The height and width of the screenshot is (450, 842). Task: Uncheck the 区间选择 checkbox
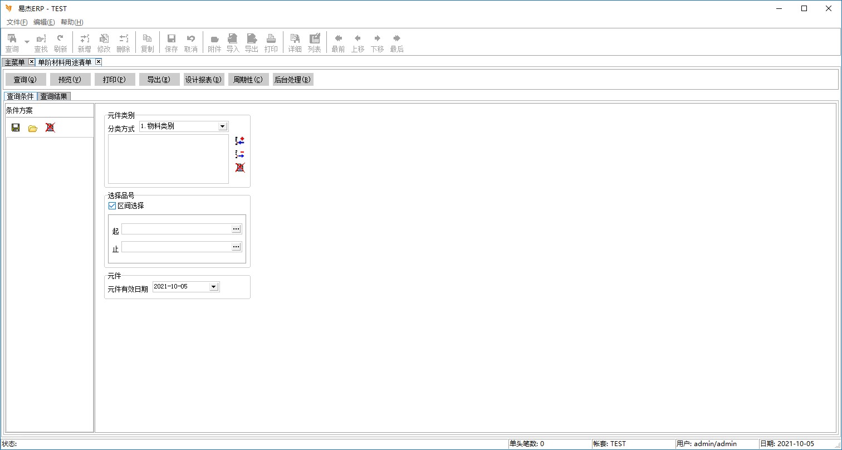pyautogui.click(x=112, y=206)
